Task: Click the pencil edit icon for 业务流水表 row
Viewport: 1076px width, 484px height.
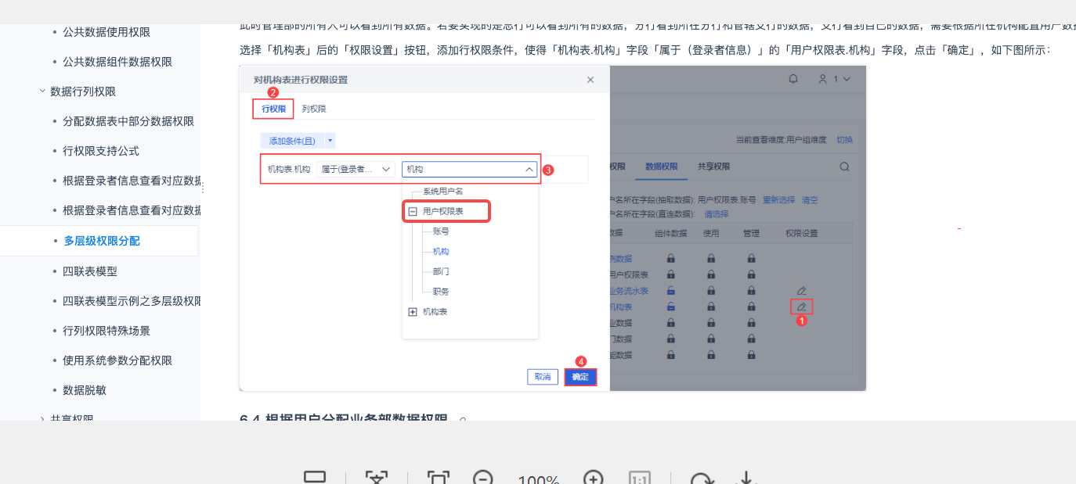Action: point(801,291)
